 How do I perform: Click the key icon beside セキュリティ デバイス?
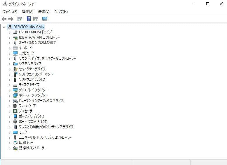point(15,69)
